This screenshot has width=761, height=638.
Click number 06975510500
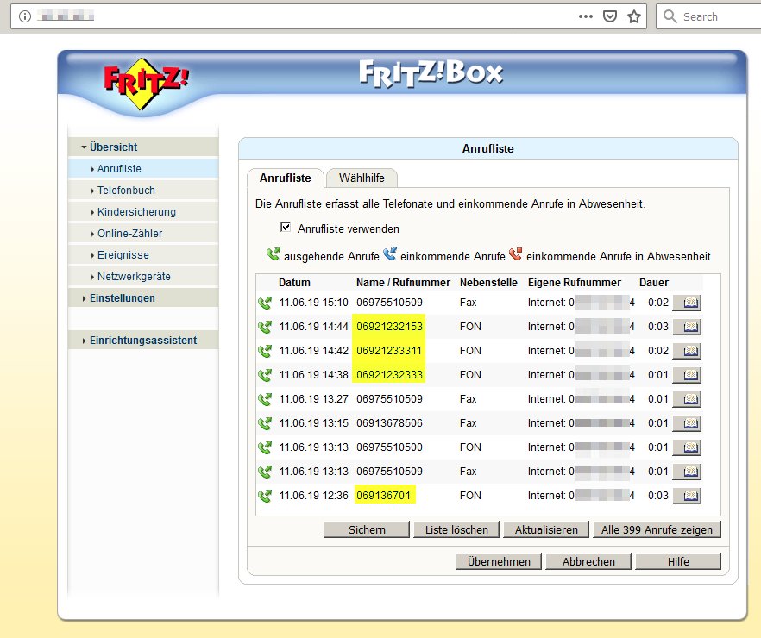pyautogui.click(x=389, y=447)
